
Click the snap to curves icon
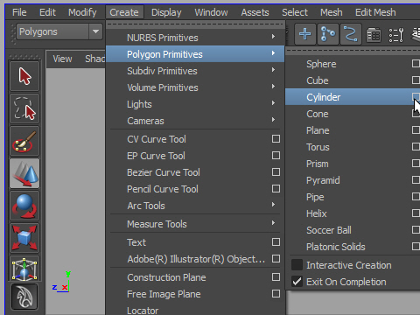(x=351, y=34)
